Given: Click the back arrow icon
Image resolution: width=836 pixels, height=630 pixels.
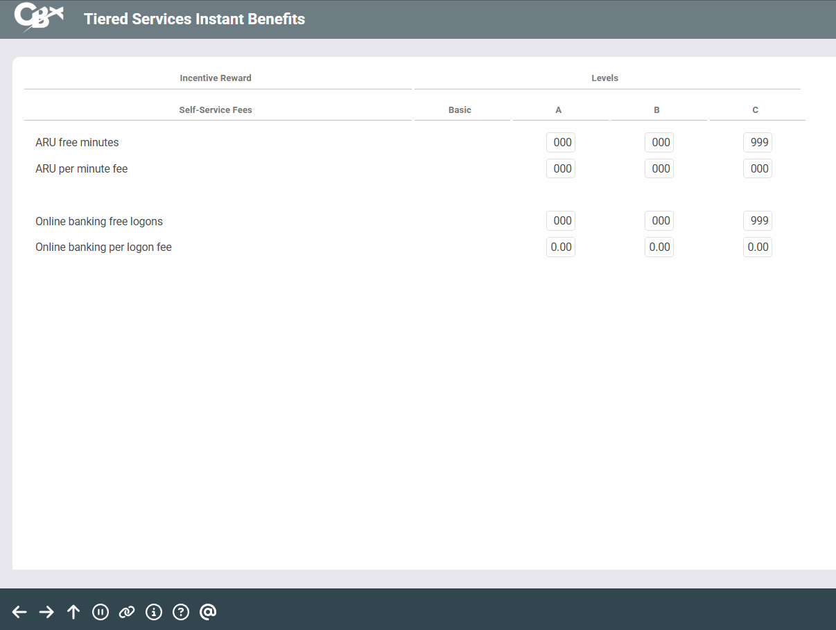Looking at the screenshot, I should pos(19,611).
